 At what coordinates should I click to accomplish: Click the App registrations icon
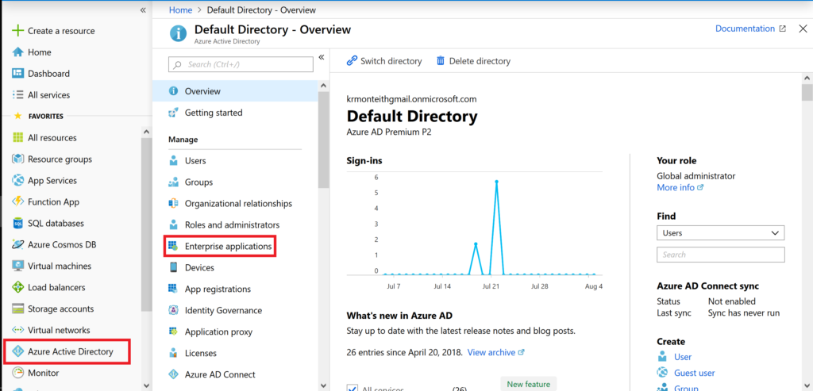174,289
